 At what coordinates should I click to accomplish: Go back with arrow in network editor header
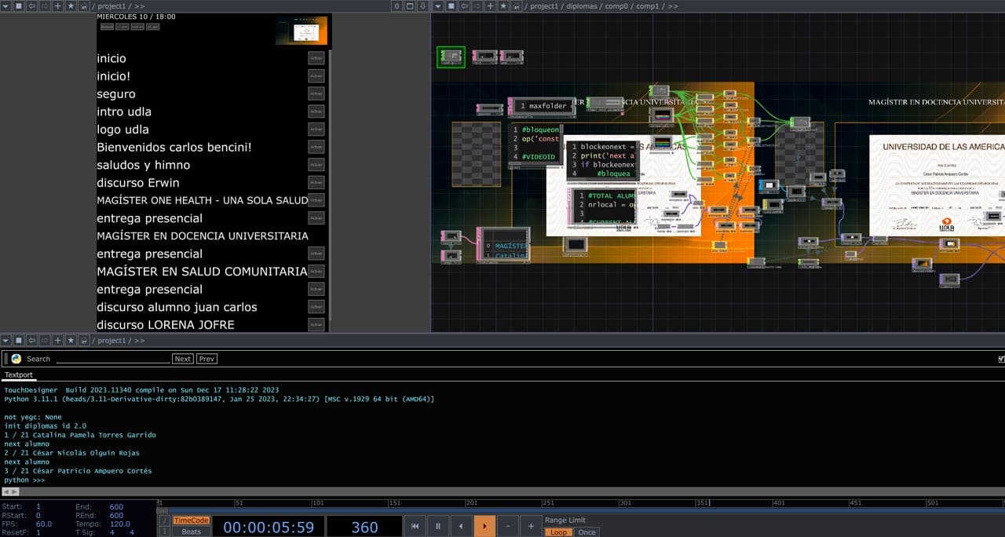(464, 5)
